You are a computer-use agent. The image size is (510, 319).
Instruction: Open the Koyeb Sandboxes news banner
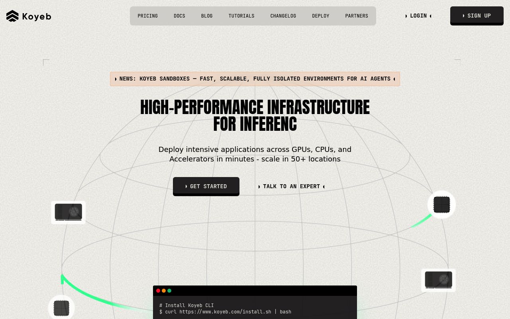(x=255, y=79)
